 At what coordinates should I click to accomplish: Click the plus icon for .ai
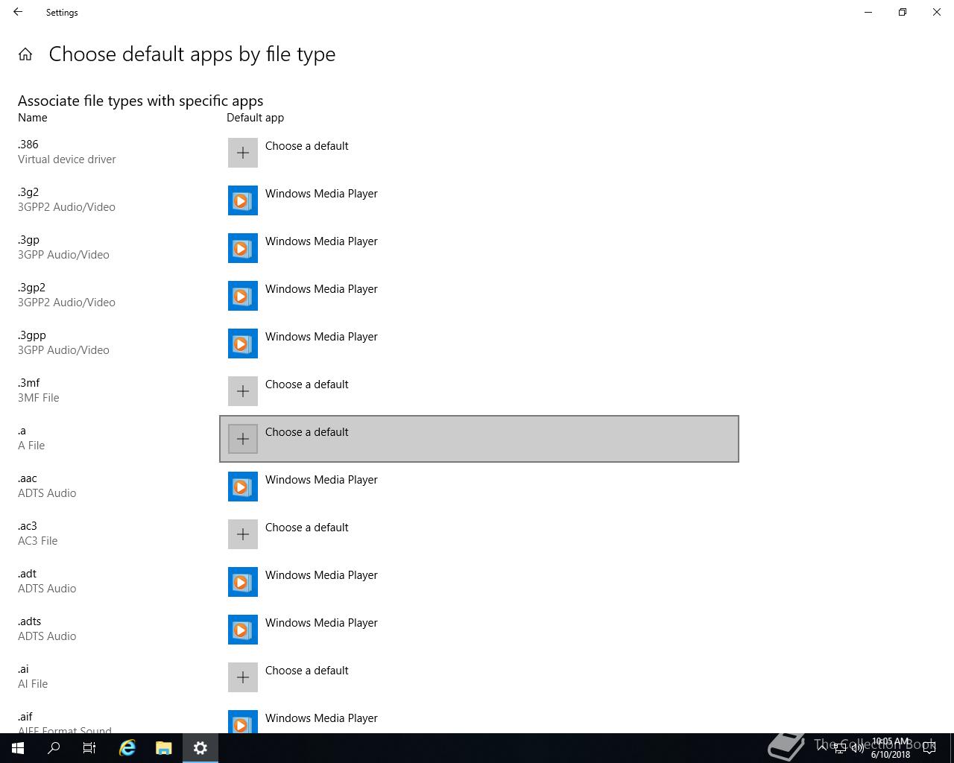pyautogui.click(x=243, y=677)
